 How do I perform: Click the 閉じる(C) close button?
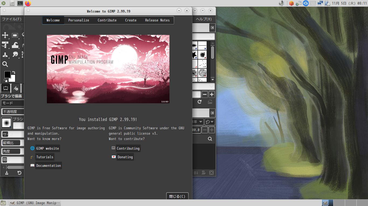click(x=177, y=196)
